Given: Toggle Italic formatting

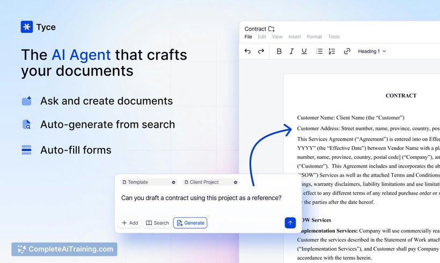Looking at the screenshot, I should coord(291,51).
